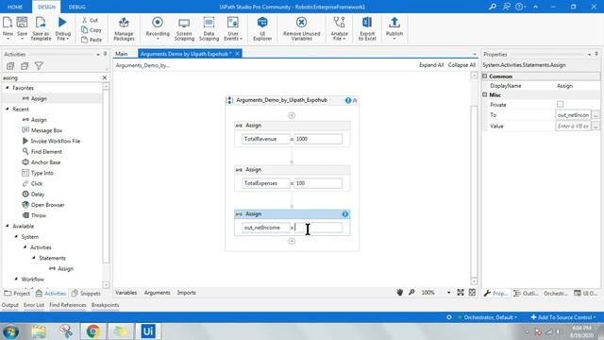Screen dimensions: 604x340
Task: Run the Debug File play icon
Action: (x=62, y=23)
